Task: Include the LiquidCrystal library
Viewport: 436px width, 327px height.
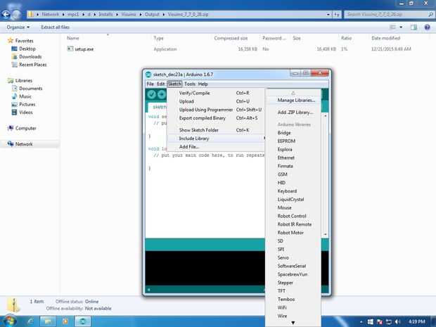Action: (293, 200)
